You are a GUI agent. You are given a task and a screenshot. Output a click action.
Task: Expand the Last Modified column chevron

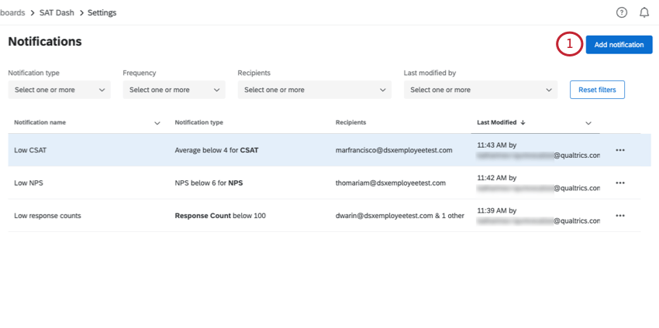[588, 123]
